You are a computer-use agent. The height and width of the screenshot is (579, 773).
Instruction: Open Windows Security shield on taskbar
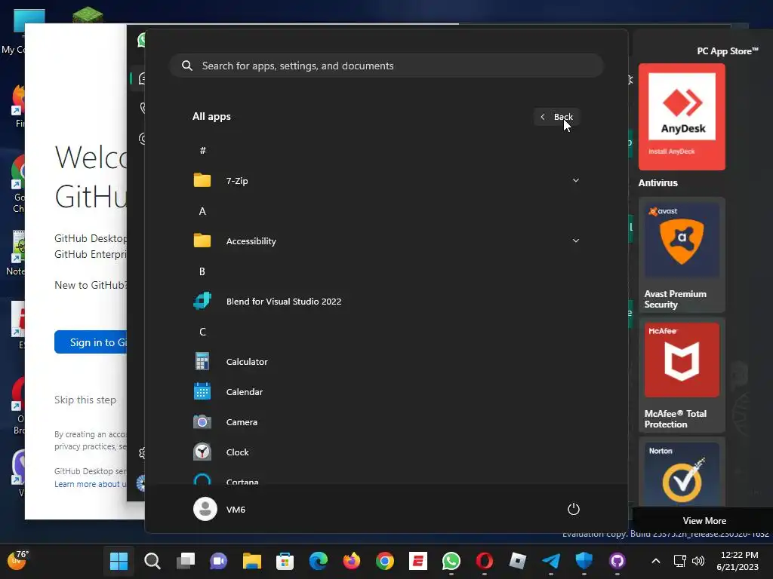point(584,561)
